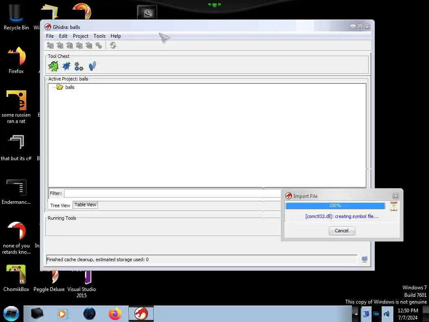429x322 pixels.
Task: Select the Endermanc... desktop icon
Action: [x=16, y=191]
